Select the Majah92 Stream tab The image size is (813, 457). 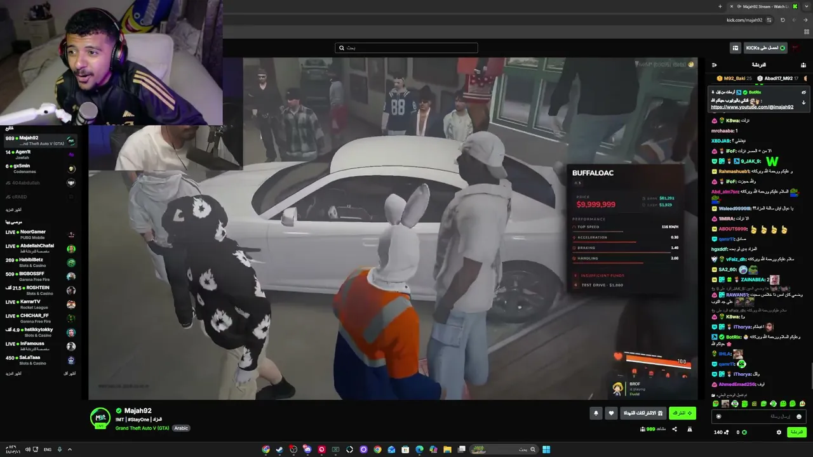pos(762,6)
